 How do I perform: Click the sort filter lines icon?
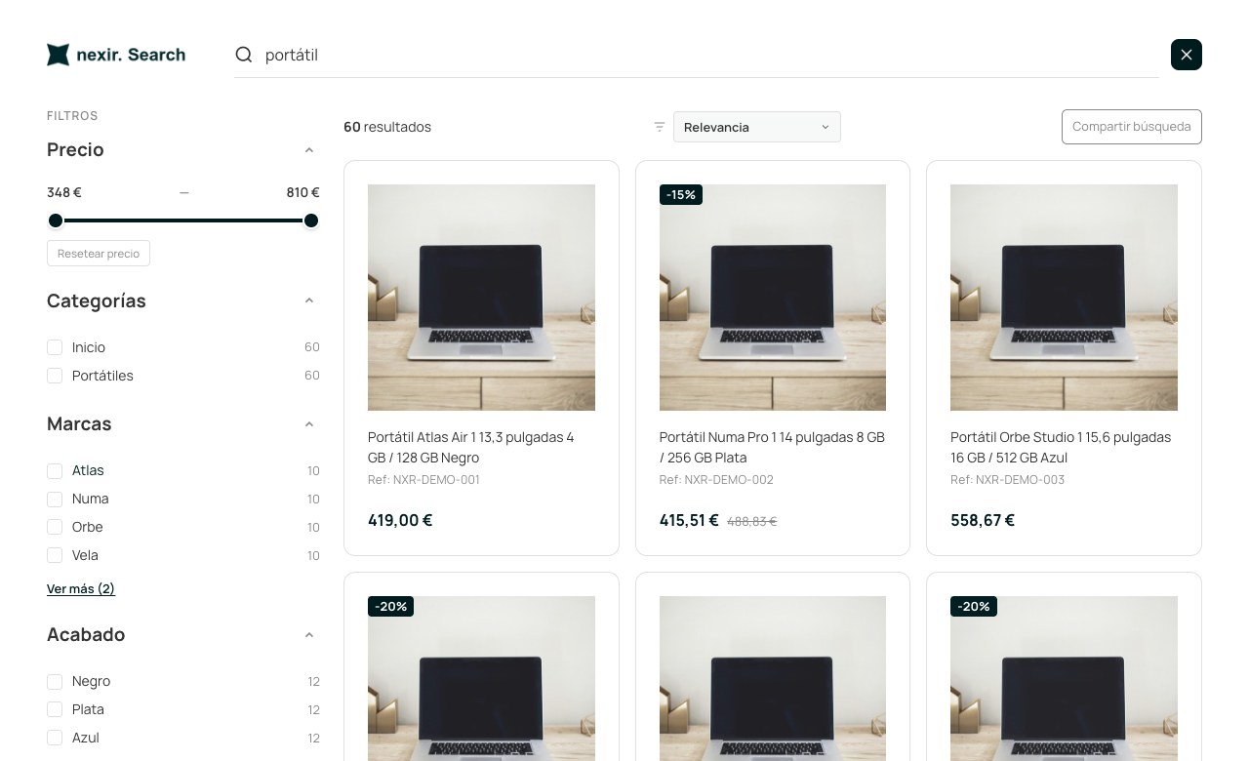[660, 127]
